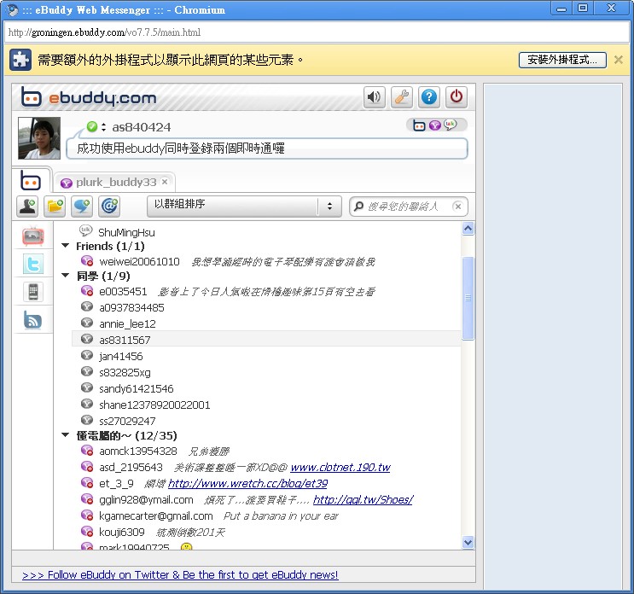
Task: Switch to the eBuddy contacts tab
Action: [x=31, y=180]
